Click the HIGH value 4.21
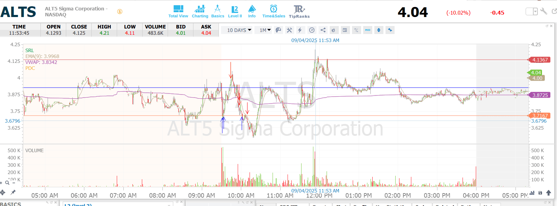Image resolution: width=557 pixels, height=206 pixels. tap(104, 33)
